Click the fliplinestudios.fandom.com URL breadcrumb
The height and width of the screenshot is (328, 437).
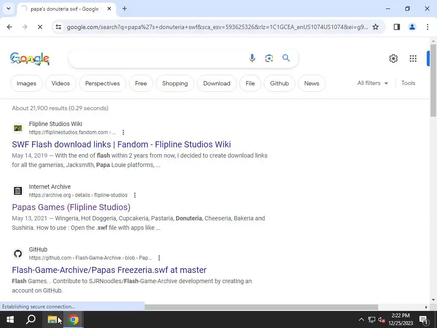point(72,132)
